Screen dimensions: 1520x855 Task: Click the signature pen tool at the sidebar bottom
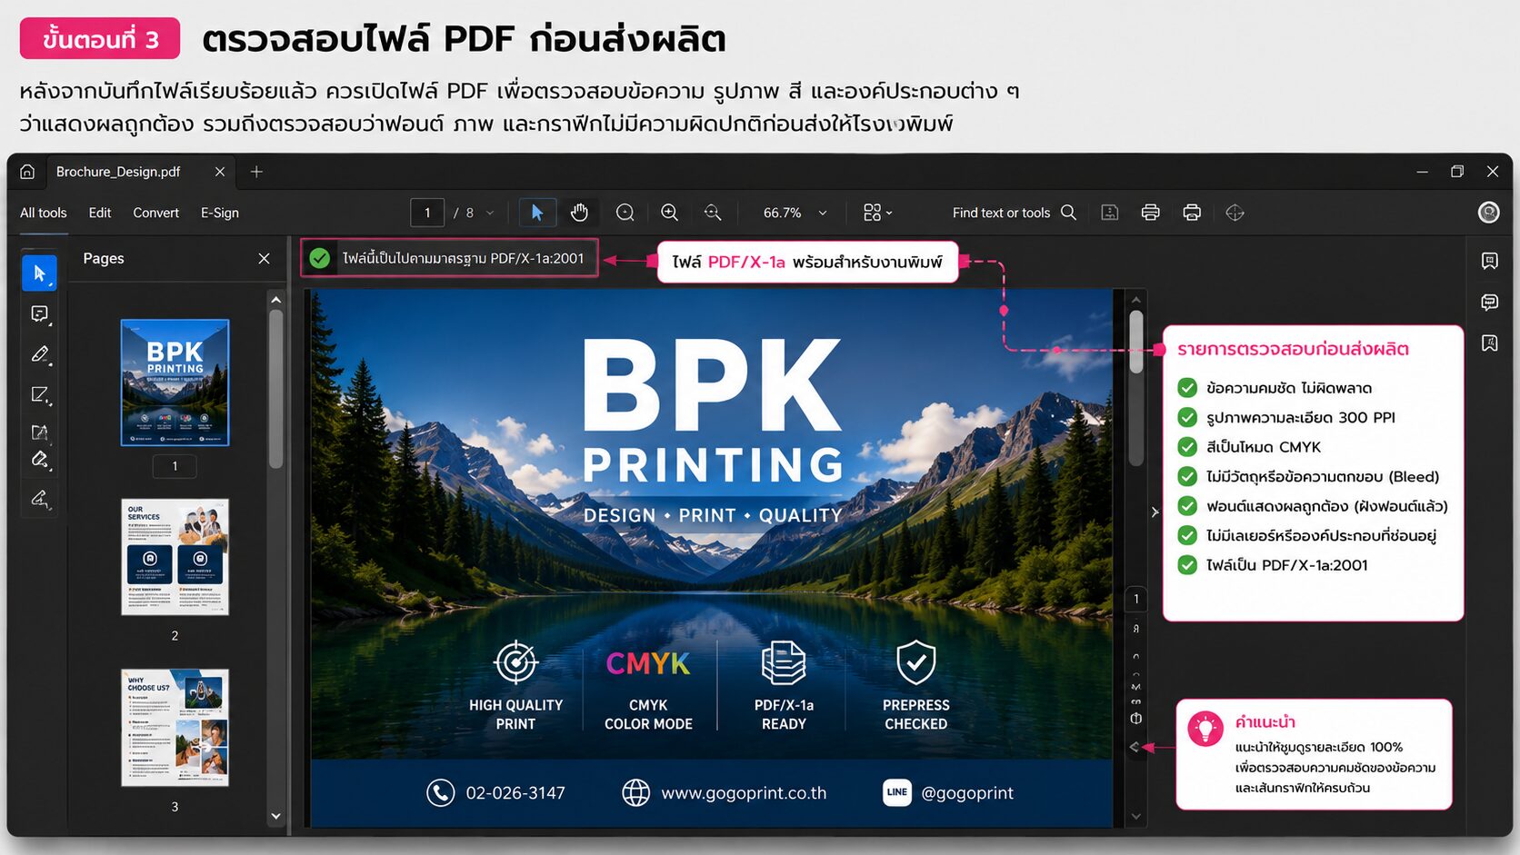coord(39,499)
